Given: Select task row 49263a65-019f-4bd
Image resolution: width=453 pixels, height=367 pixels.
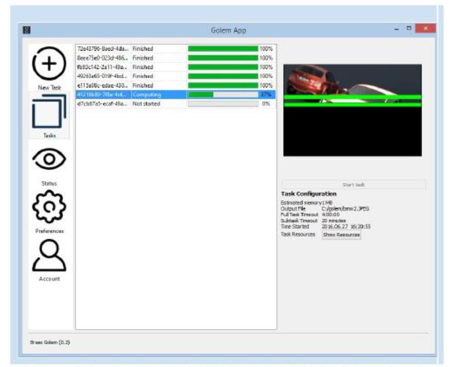Looking at the screenshot, I should coord(175,76).
